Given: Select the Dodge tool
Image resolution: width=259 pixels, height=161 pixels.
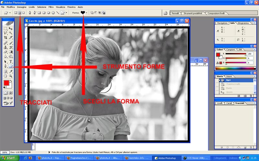Looking at the screenshot, I should point(11,56).
